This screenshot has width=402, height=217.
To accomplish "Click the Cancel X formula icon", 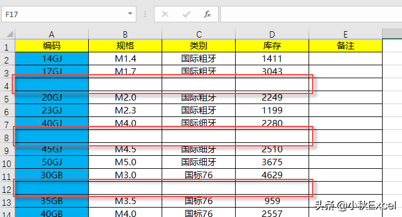I will (x=165, y=14).
